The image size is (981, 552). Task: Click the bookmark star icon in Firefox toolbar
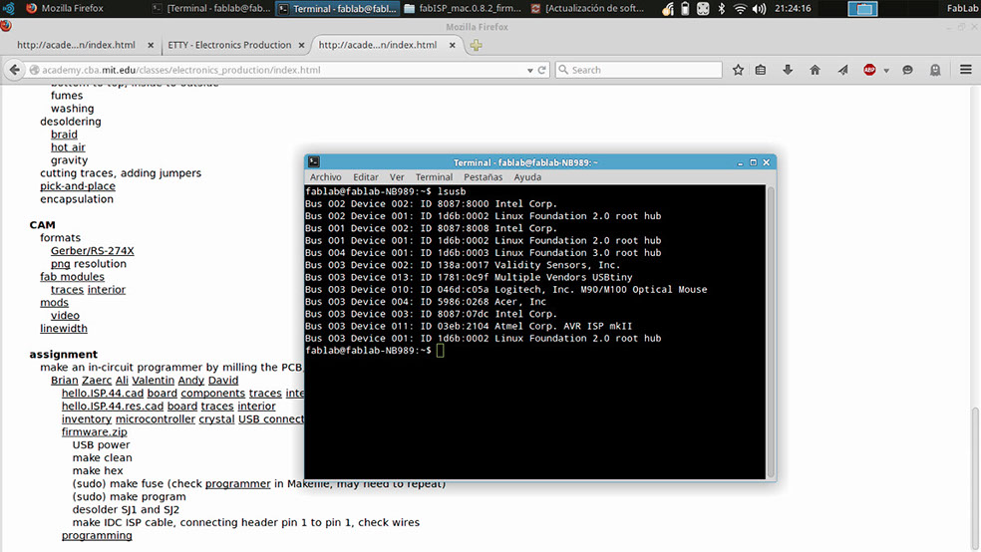click(739, 70)
